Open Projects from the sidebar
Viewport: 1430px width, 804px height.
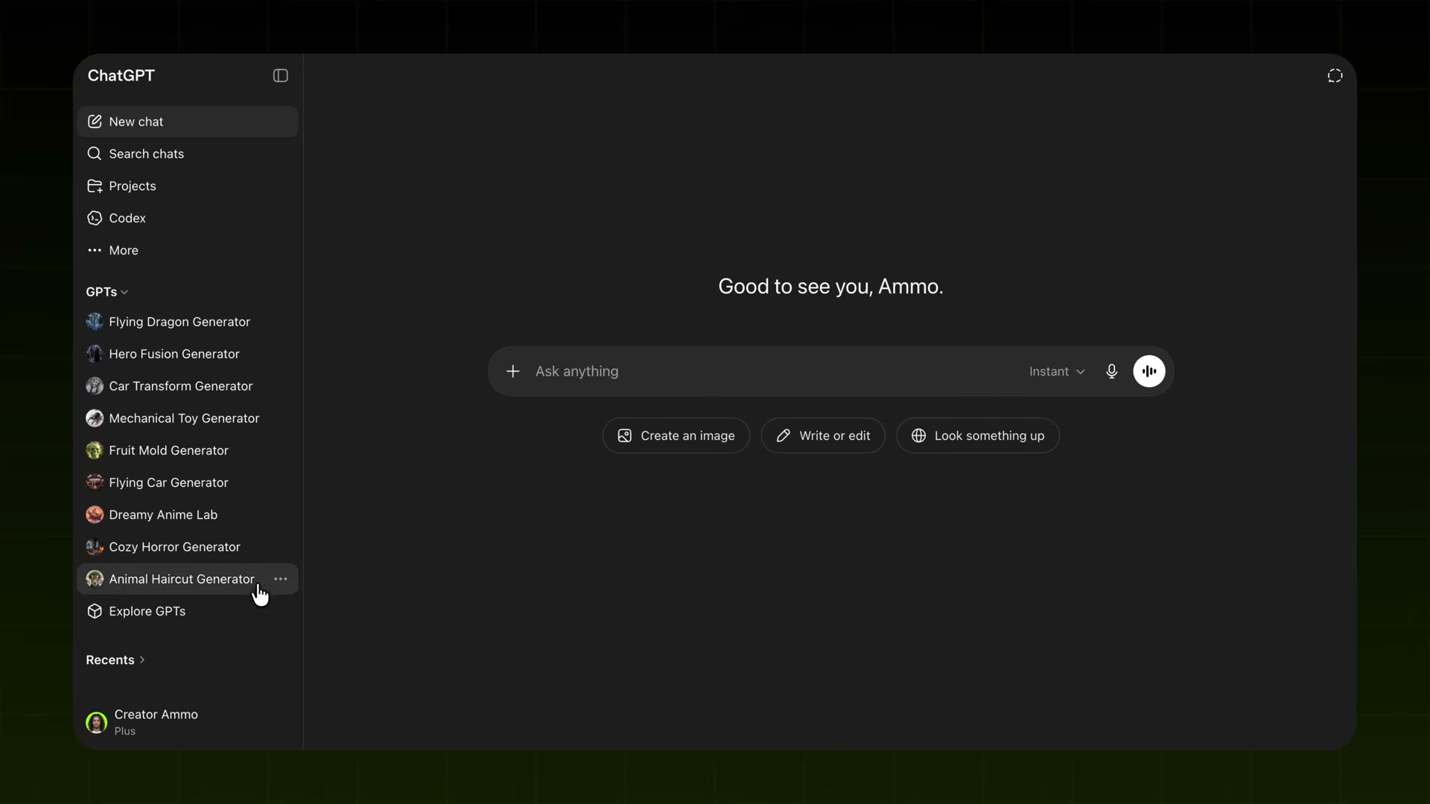coord(188,186)
